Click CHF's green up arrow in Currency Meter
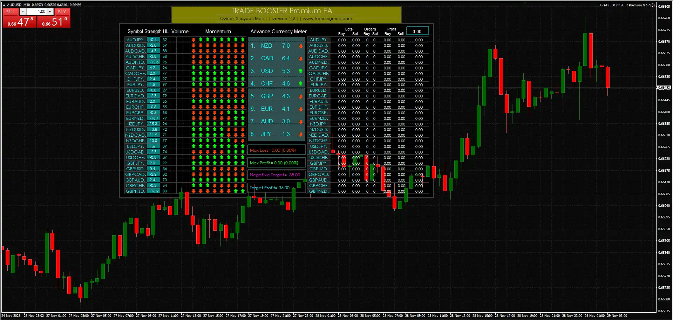Screen dimensions: 673x320 click(x=300, y=84)
